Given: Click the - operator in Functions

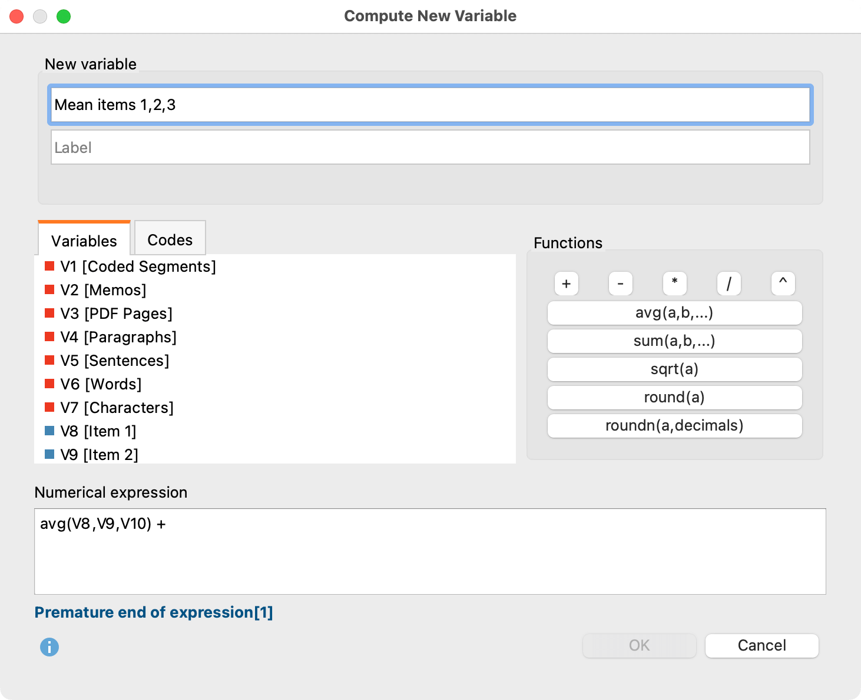Looking at the screenshot, I should click(x=620, y=284).
